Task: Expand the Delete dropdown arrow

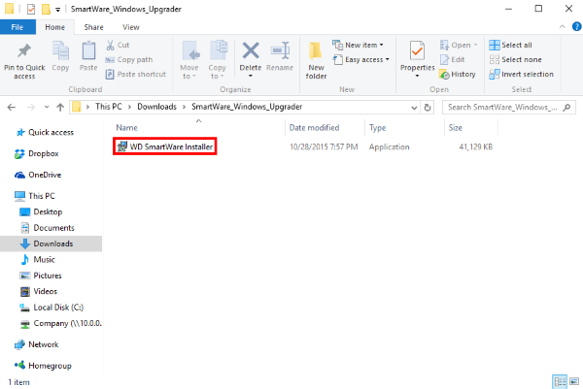Action: pos(251,76)
